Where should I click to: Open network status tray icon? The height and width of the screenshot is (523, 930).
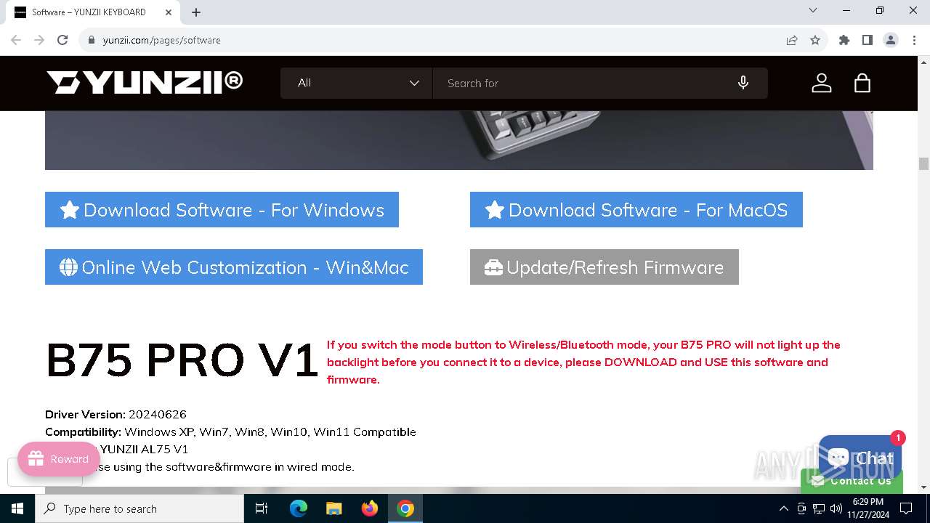pyautogui.click(x=819, y=508)
